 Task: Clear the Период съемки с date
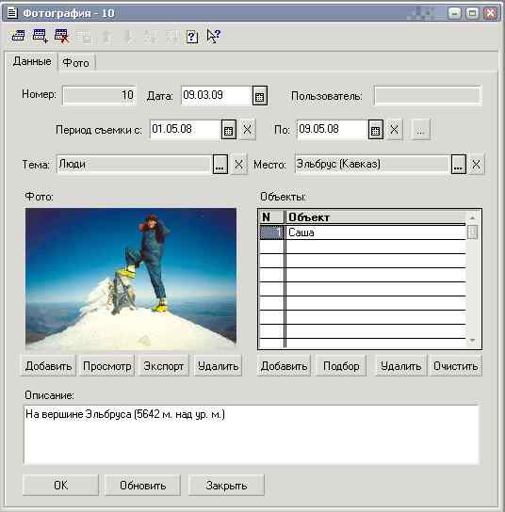248,130
